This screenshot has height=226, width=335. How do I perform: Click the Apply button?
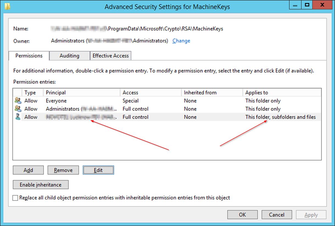coord(311,214)
